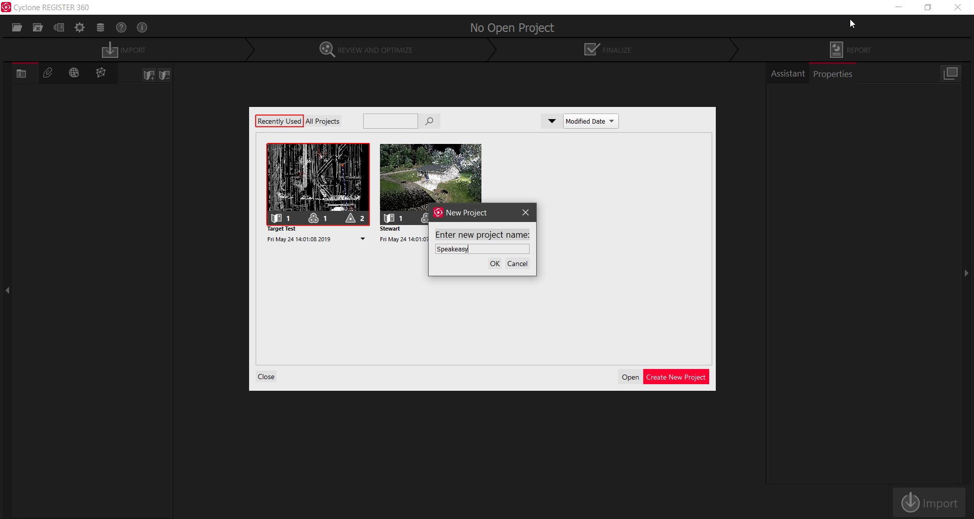Click the Target Test project name
Image resolution: width=974 pixels, height=519 pixels.
[x=282, y=229]
